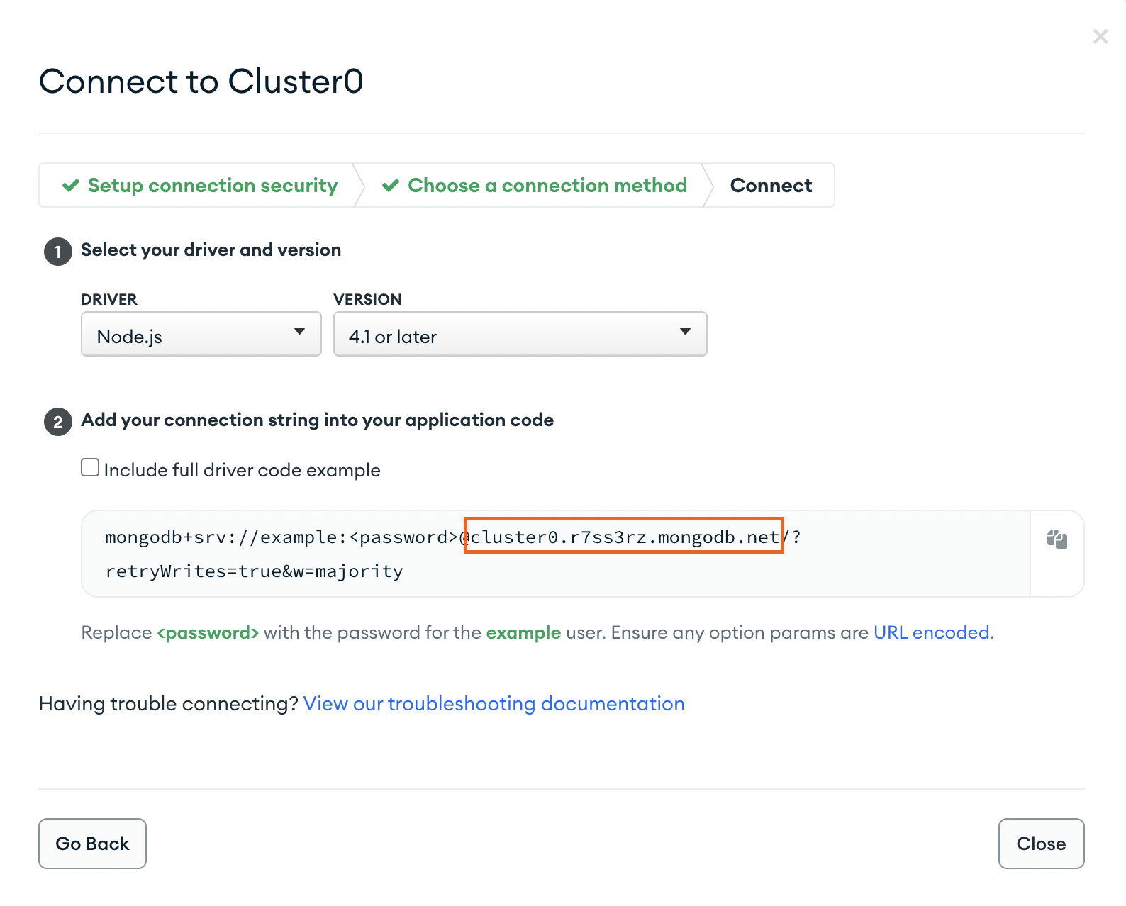The height and width of the screenshot is (906, 1126).
Task: Click the green checkmark on Setup connection security
Action: [x=70, y=185]
